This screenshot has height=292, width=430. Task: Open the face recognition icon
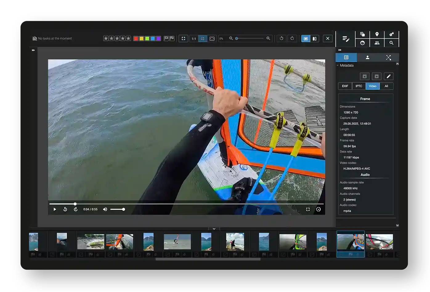(x=363, y=43)
